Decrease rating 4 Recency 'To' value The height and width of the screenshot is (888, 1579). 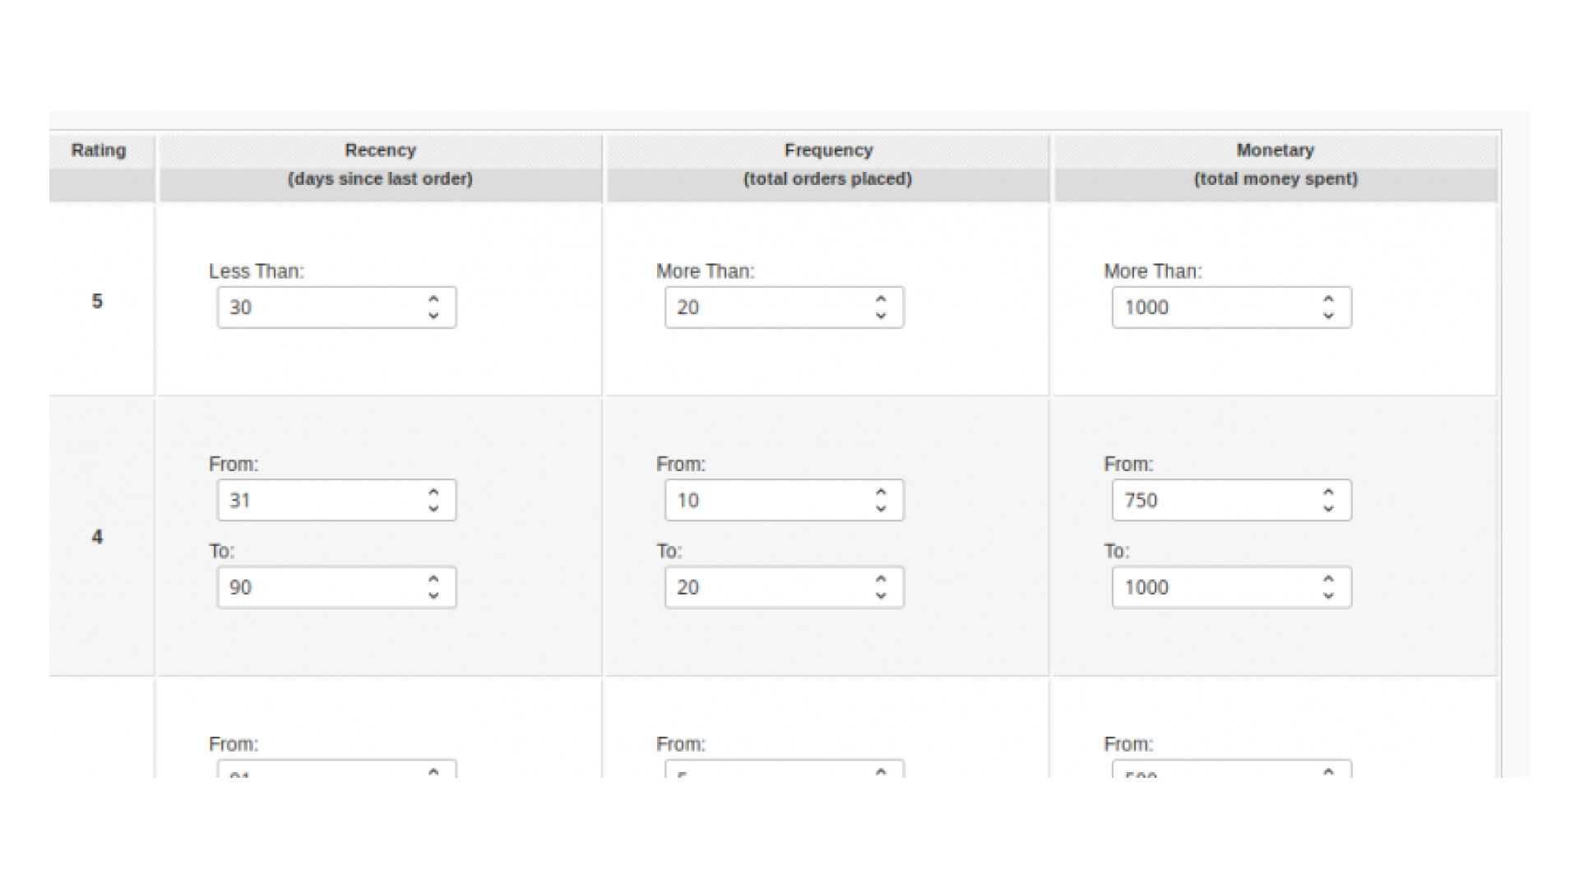[433, 595]
